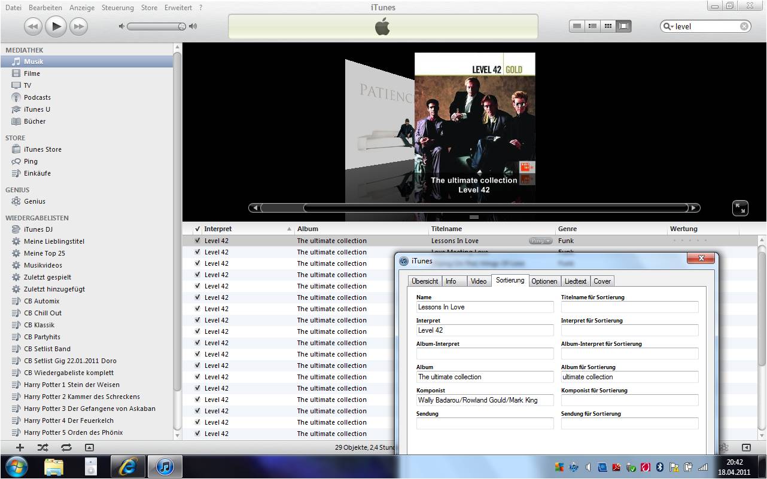
Task: Select Musik in the library sidebar
Action: click(x=87, y=62)
